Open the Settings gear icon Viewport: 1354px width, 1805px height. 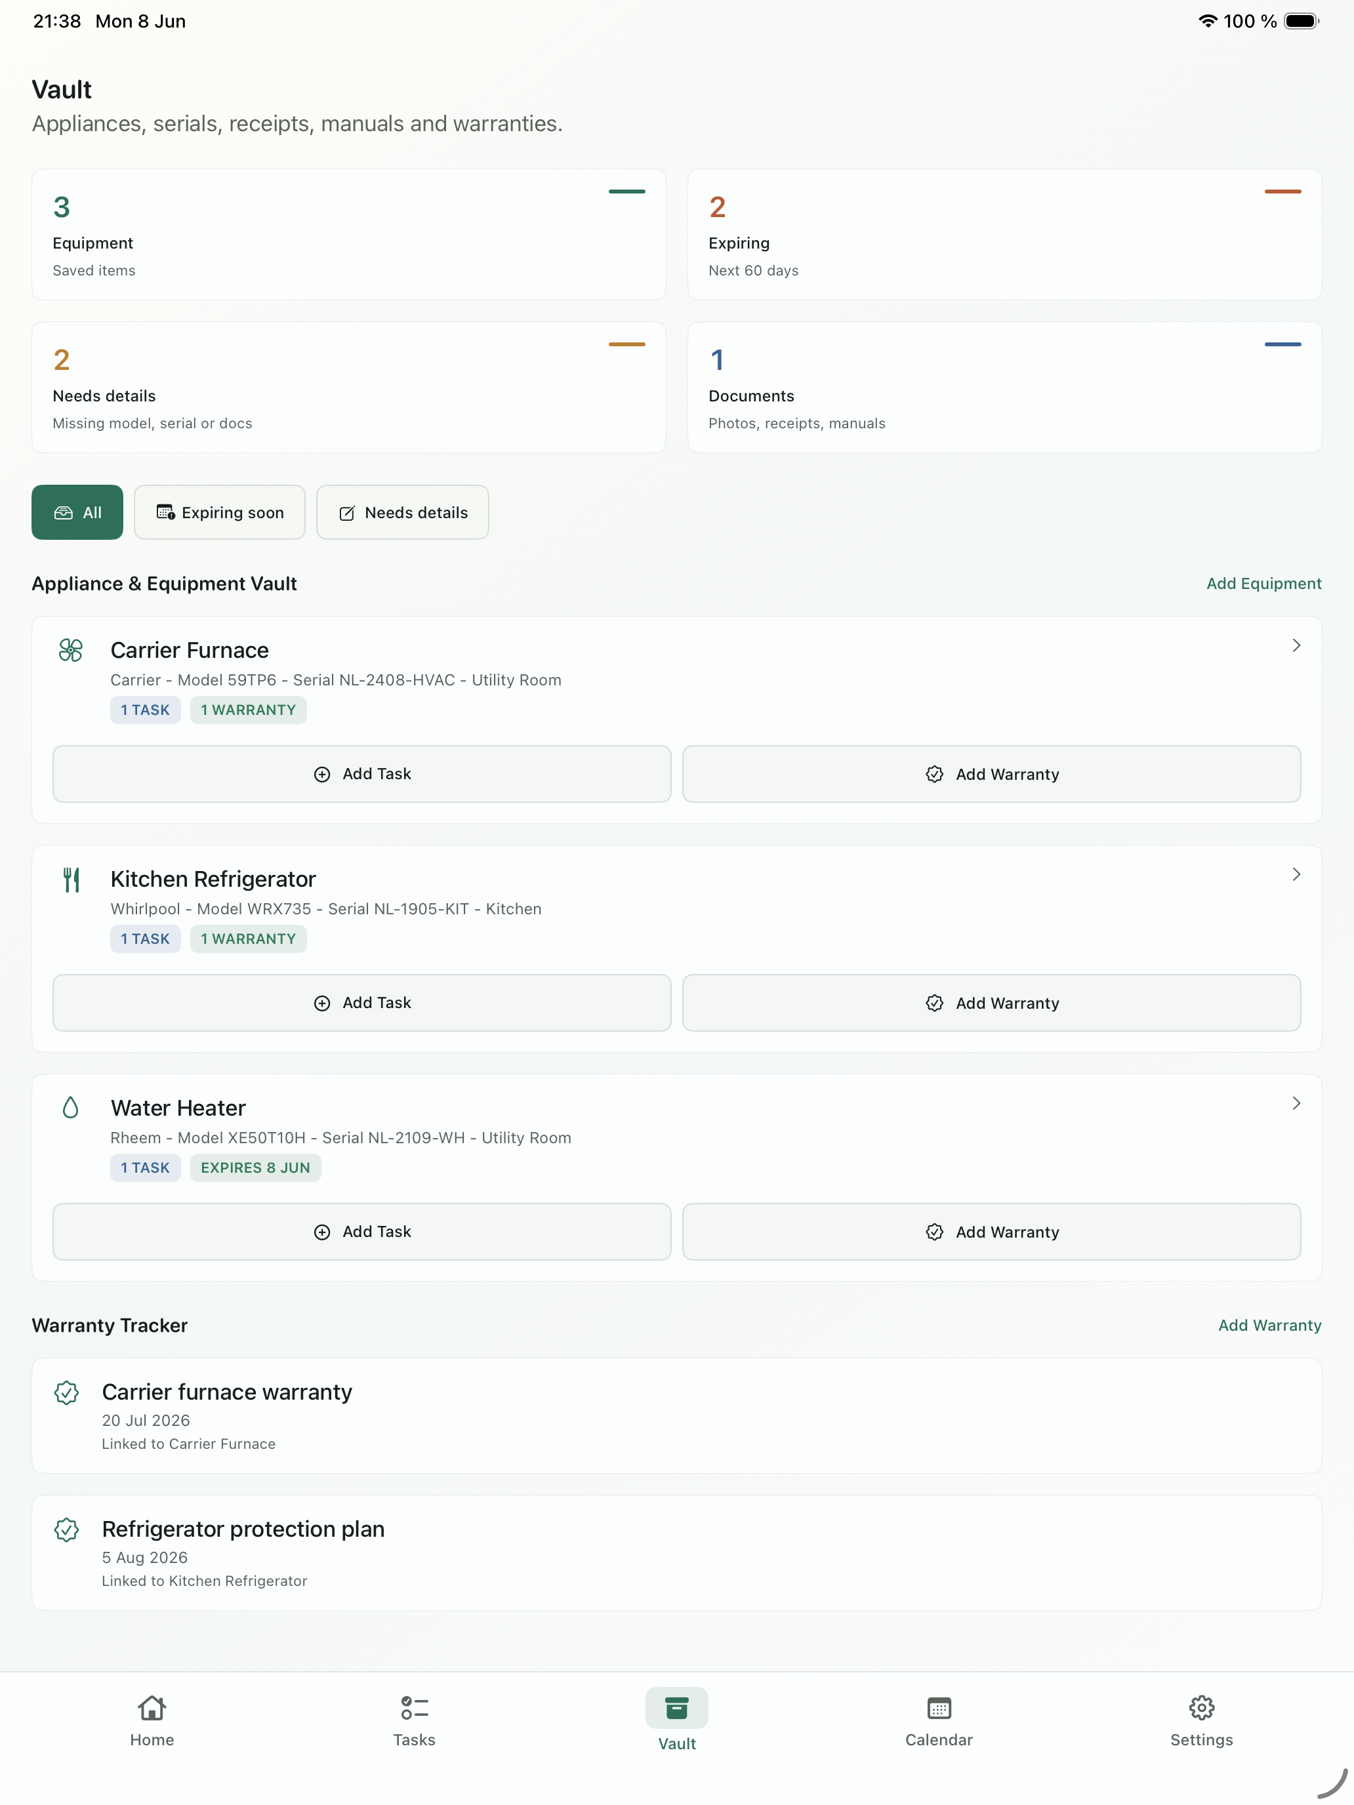pyautogui.click(x=1201, y=1707)
